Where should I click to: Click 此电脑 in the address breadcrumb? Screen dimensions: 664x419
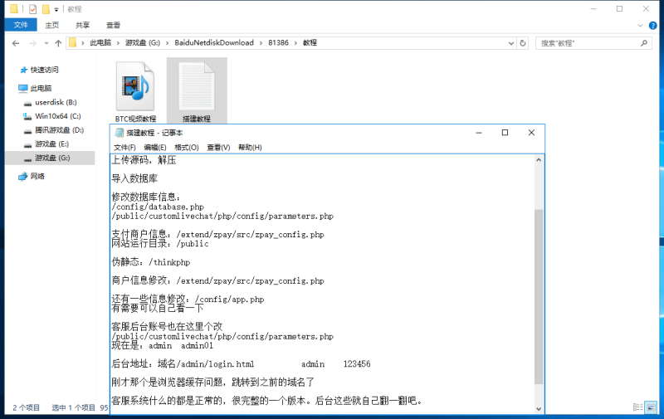tap(100, 43)
